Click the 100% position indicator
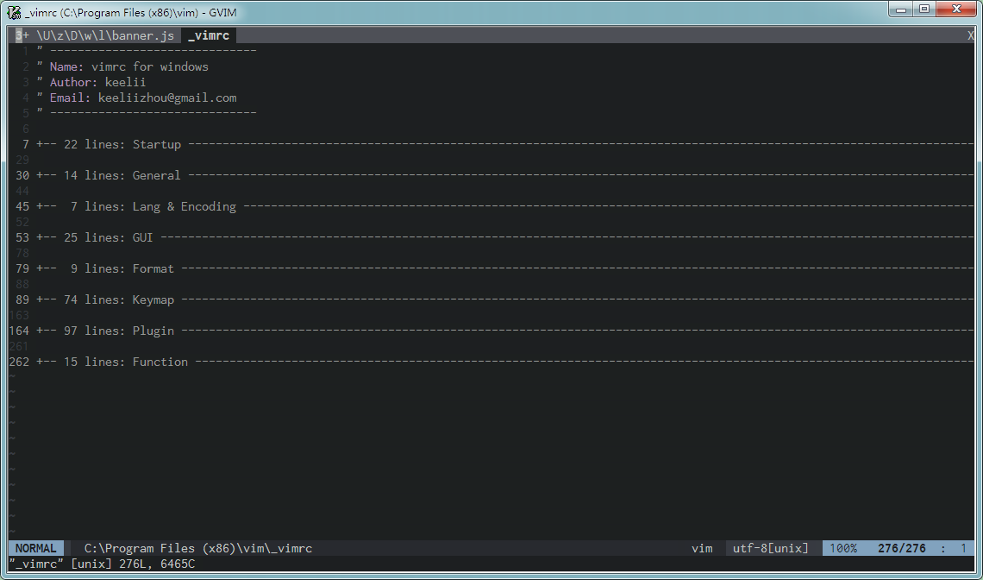Viewport: 983px width, 580px height. pyautogui.click(x=843, y=548)
